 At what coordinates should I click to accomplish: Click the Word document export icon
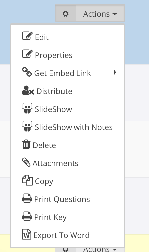[27, 234]
